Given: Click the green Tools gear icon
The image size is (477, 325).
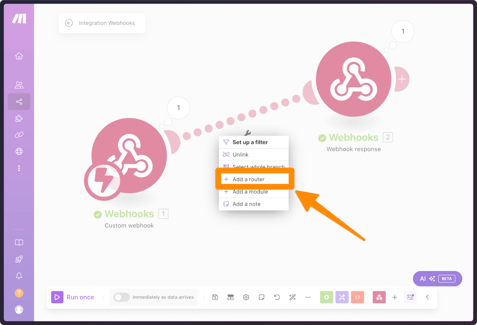Looking at the screenshot, I should (x=326, y=297).
